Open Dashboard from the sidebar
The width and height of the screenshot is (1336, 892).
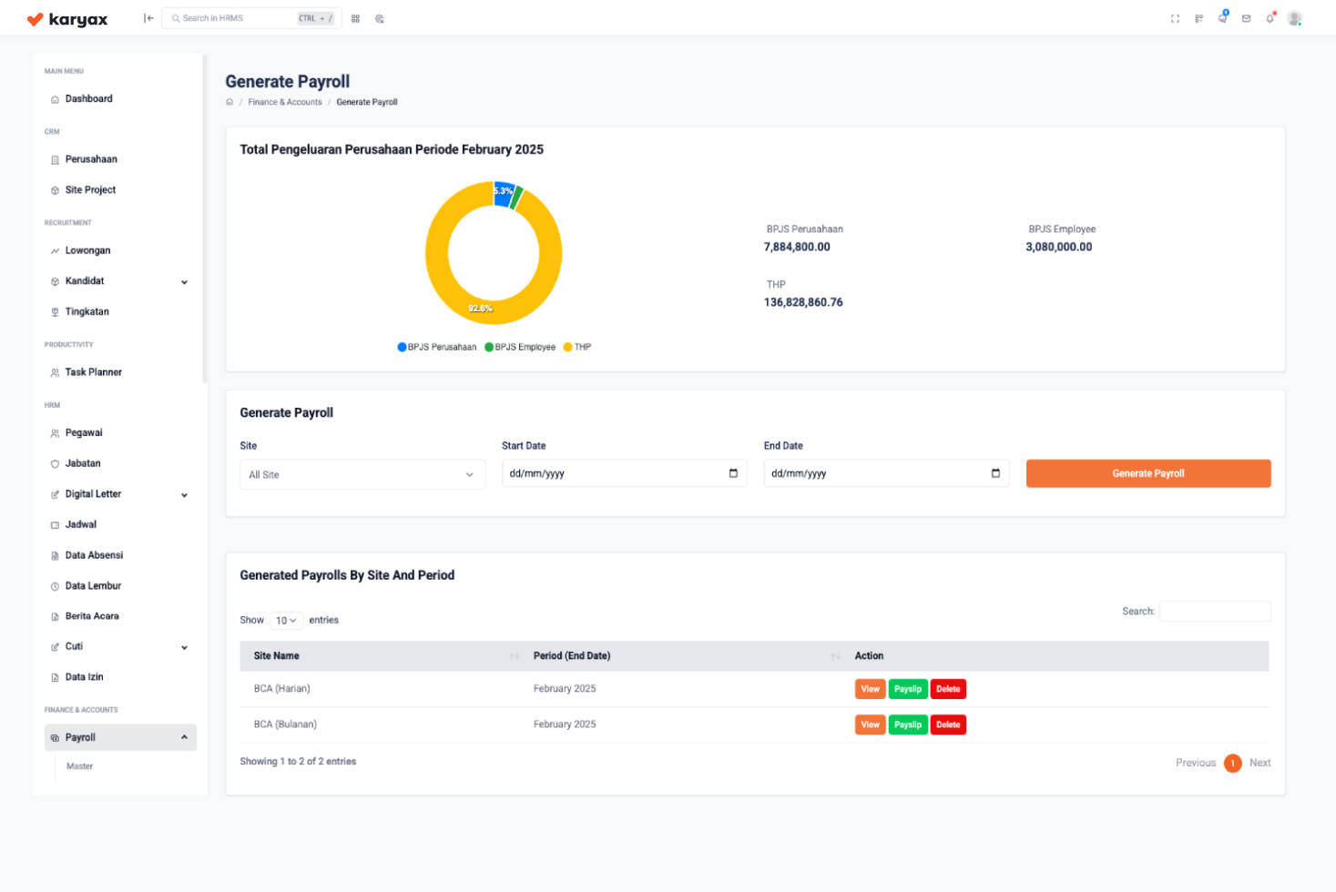tap(88, 98)
